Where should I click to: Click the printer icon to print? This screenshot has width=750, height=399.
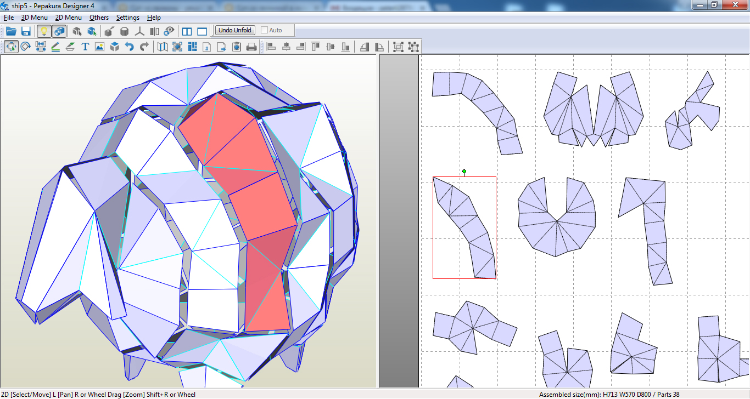251,47
